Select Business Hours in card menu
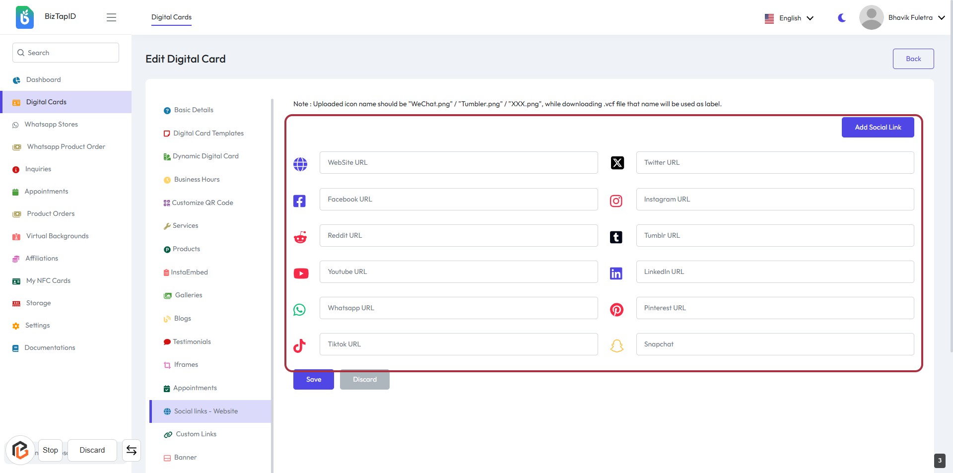Screen dimensions: 953x473 pos(197,180)
